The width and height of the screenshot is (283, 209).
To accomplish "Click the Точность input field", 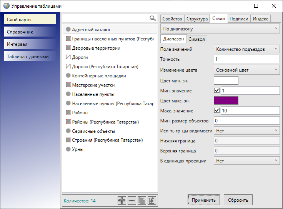I will click(246, 59).
